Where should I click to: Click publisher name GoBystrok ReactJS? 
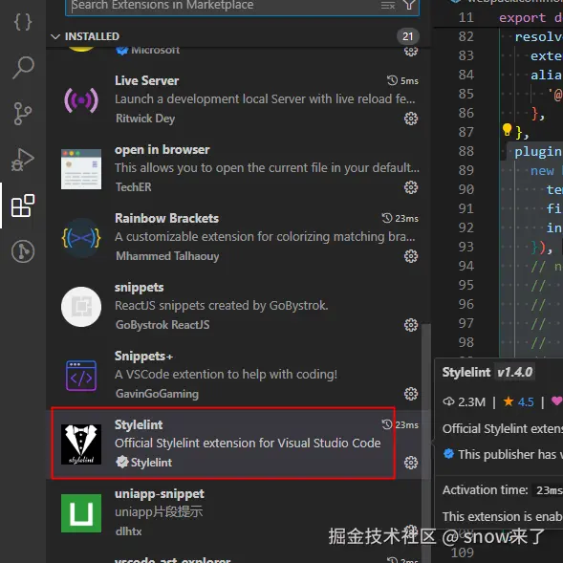pos(162,325)
